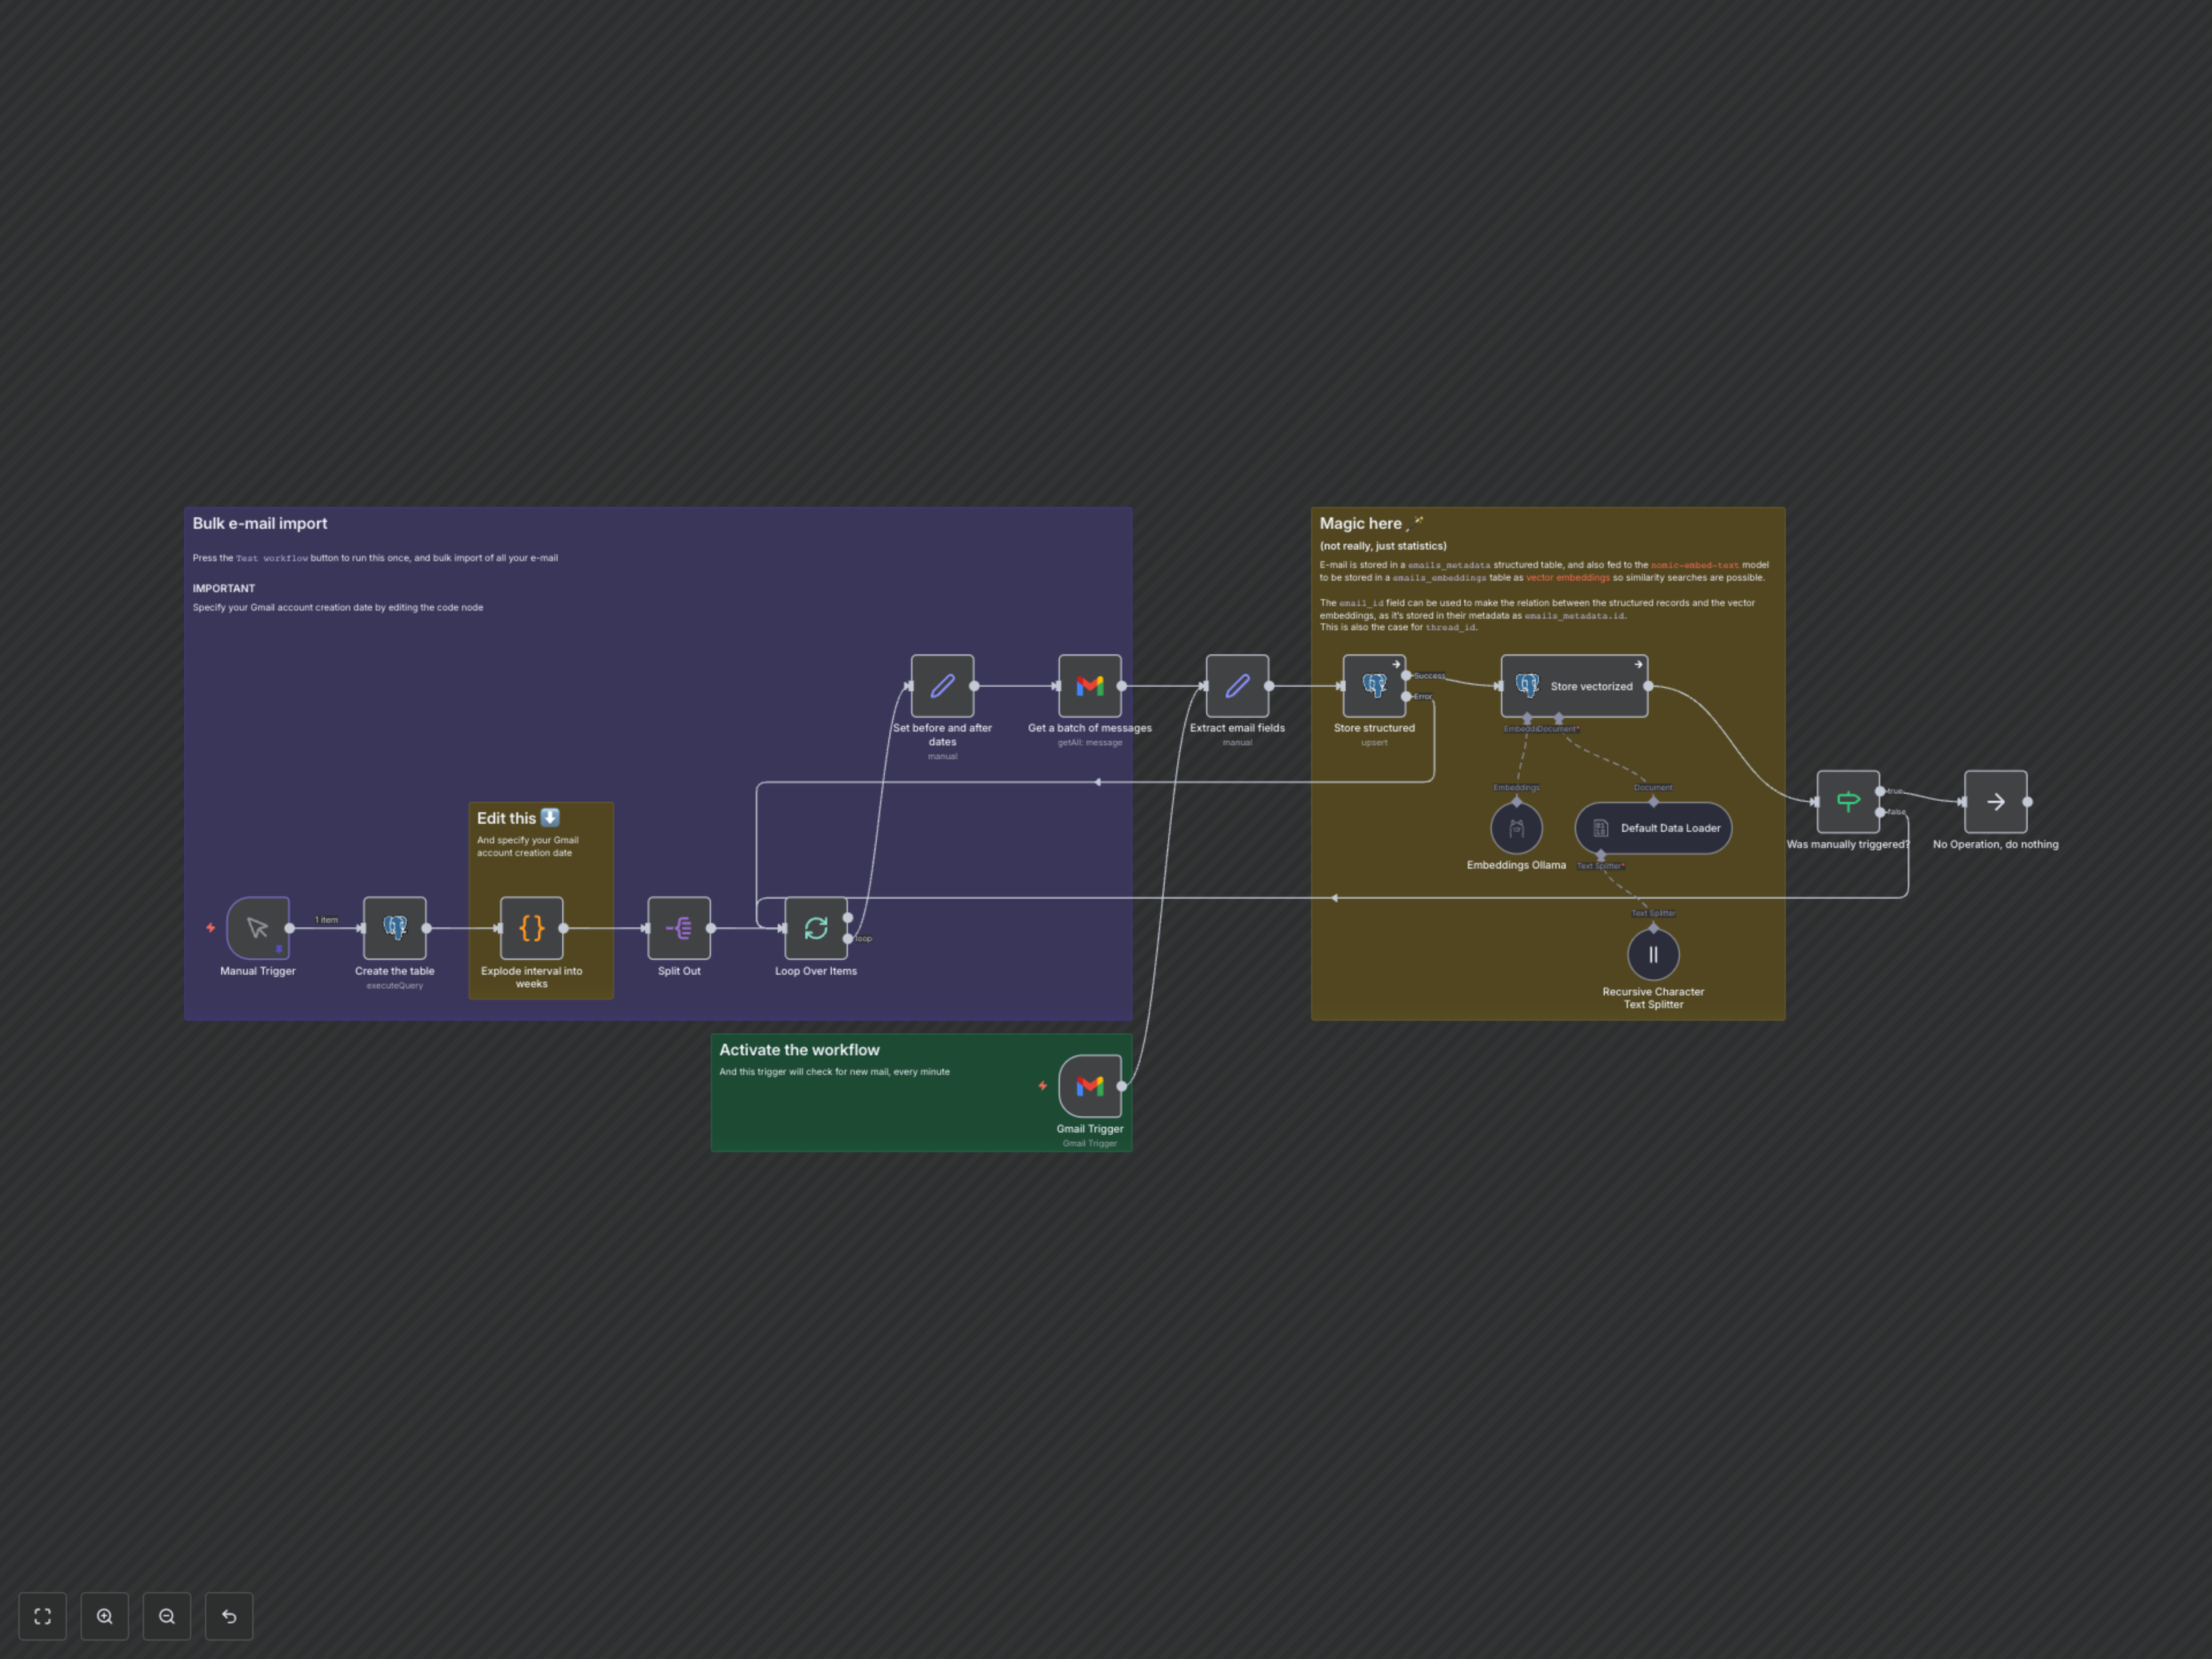Select the "Was manually triggered?" If node

(x=1847, y=801)
